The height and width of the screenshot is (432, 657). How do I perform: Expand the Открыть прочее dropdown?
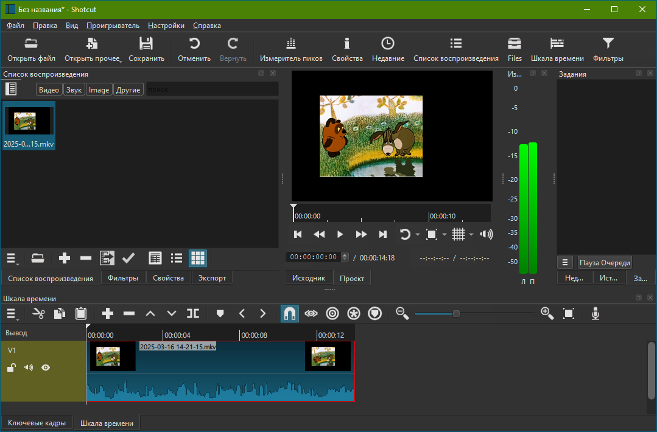[121, 61]
